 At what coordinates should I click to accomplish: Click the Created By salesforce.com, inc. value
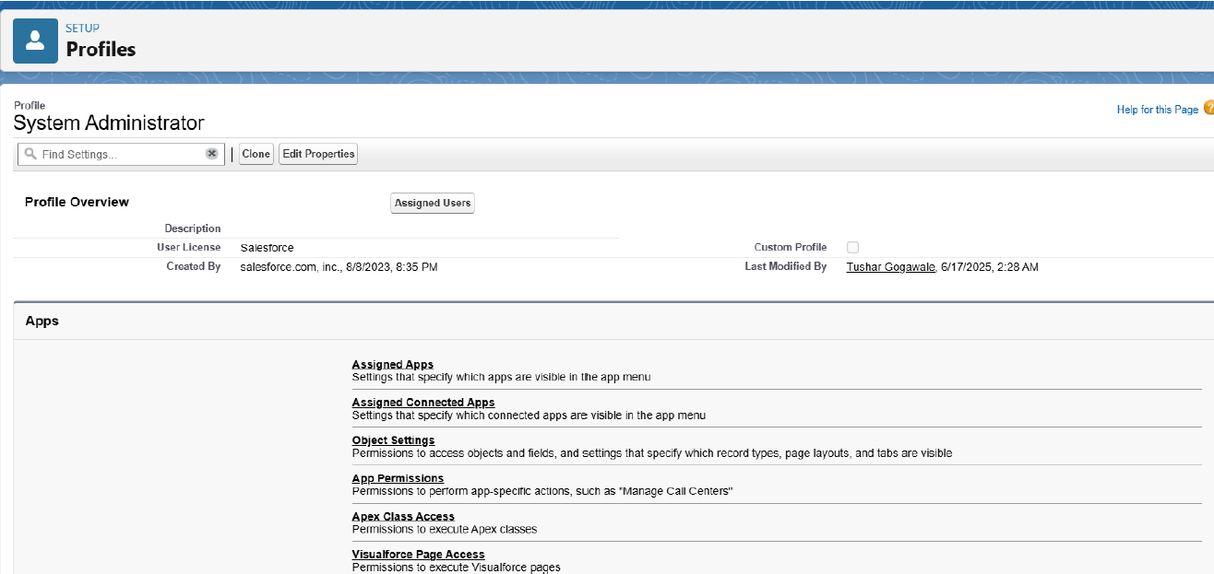(339, 267)
